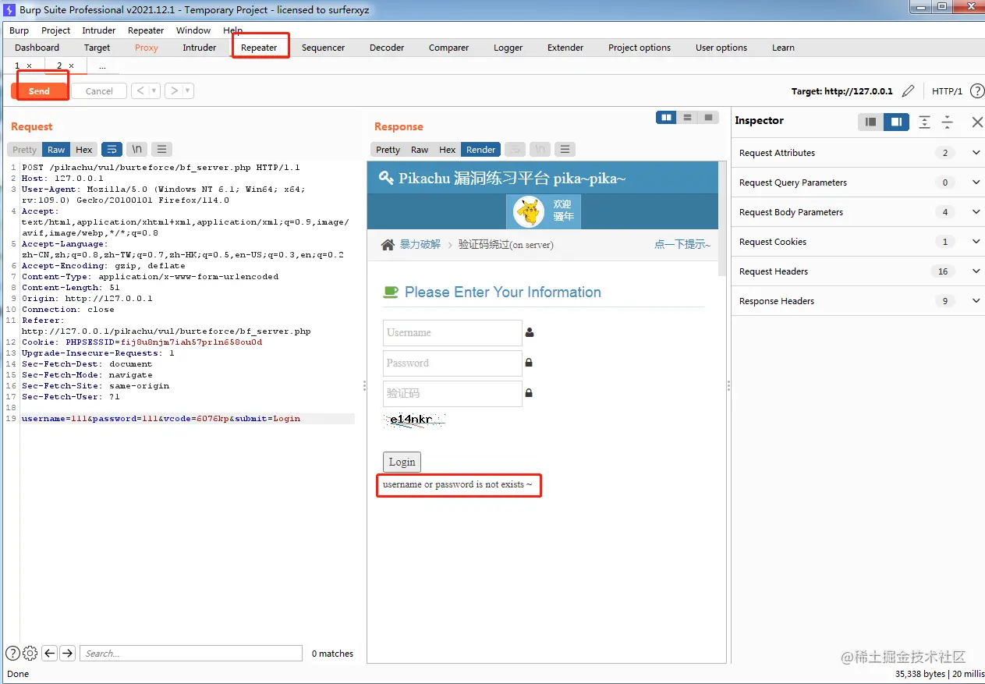Switch Request view to Pretty

click(x=24, y=149)
